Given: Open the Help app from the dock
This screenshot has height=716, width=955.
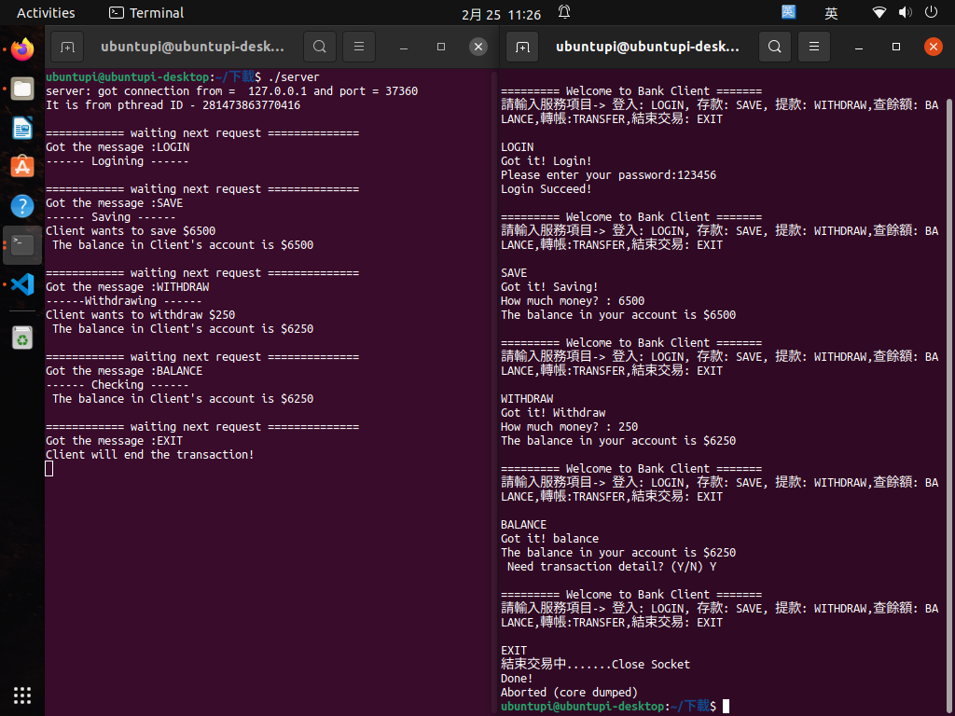Looking at the screenshot, I should [22, 206].
